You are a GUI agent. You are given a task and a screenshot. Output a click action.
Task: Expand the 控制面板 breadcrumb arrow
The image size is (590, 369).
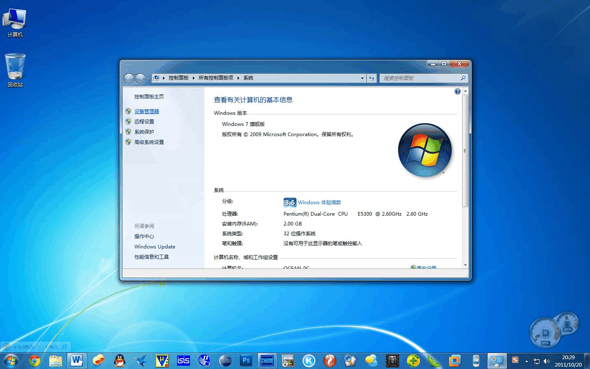point(193,78)
